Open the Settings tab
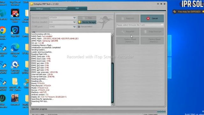Image resolution: width=204 pixels, height=115 pixels. 40,9
